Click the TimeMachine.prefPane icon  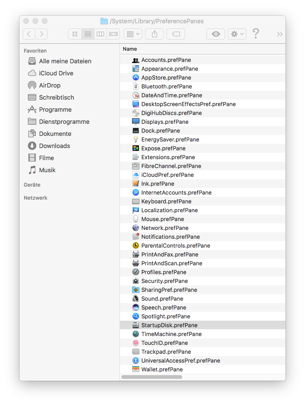coord(136,334)
